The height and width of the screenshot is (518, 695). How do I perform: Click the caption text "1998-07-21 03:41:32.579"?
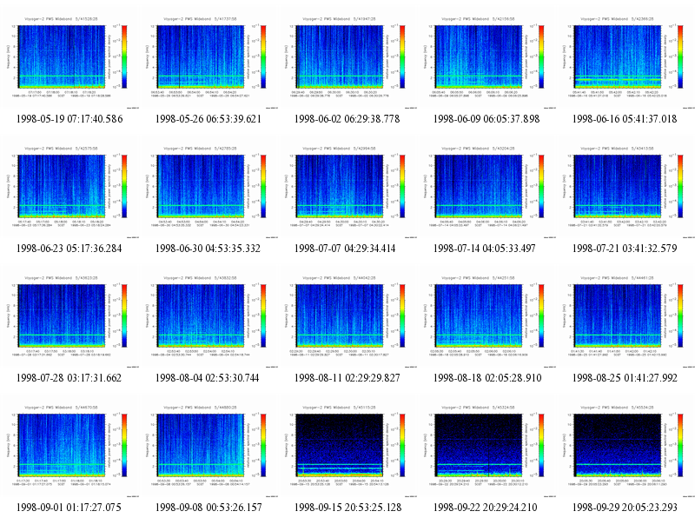(625, 249)
